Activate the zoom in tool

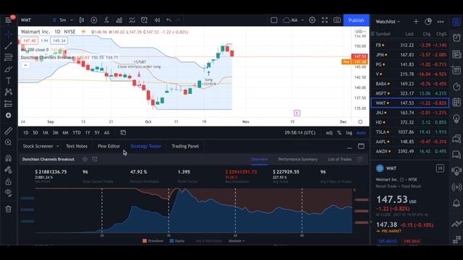click(x=8, y=143)
